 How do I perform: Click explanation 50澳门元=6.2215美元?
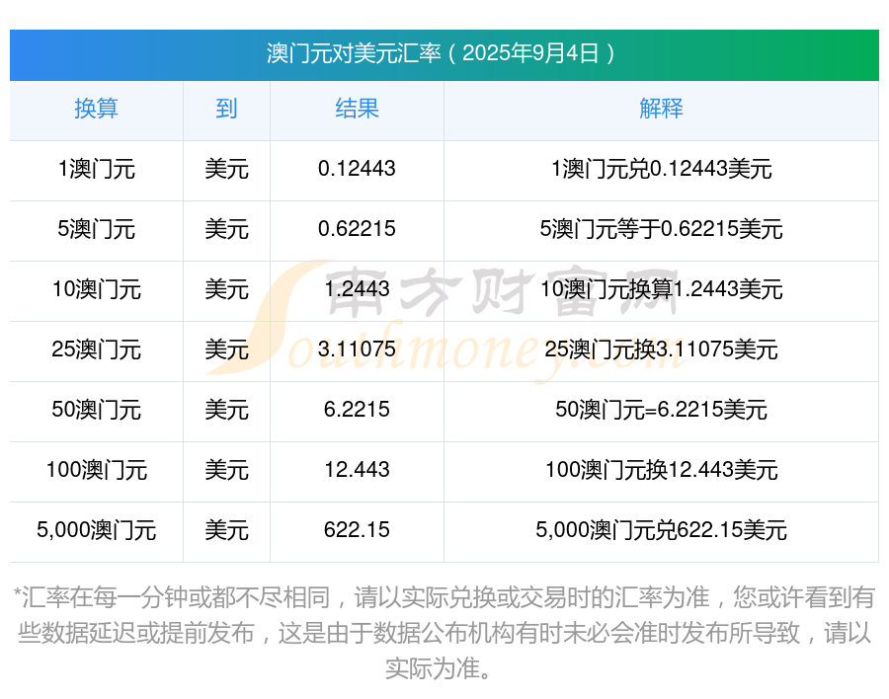(661, 410)
